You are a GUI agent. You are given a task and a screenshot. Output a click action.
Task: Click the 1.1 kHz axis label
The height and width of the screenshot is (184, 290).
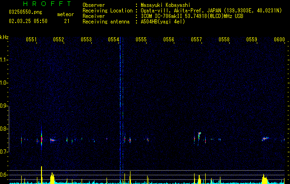4,60
